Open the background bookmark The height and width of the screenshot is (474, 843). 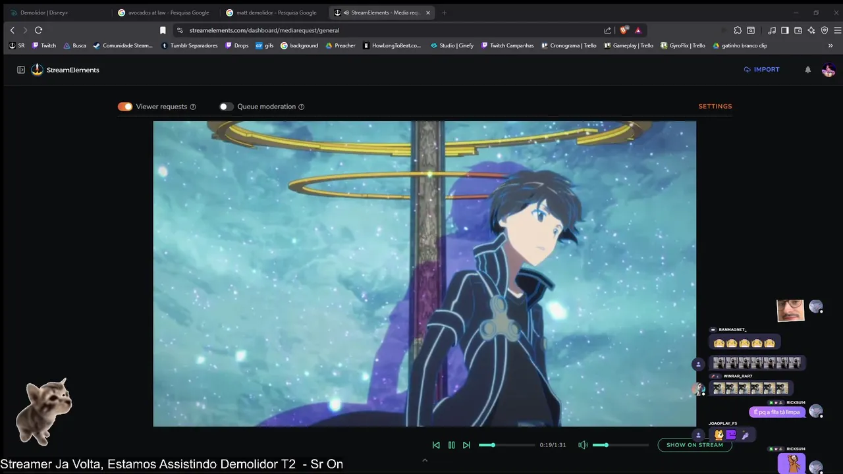(299, 45)
